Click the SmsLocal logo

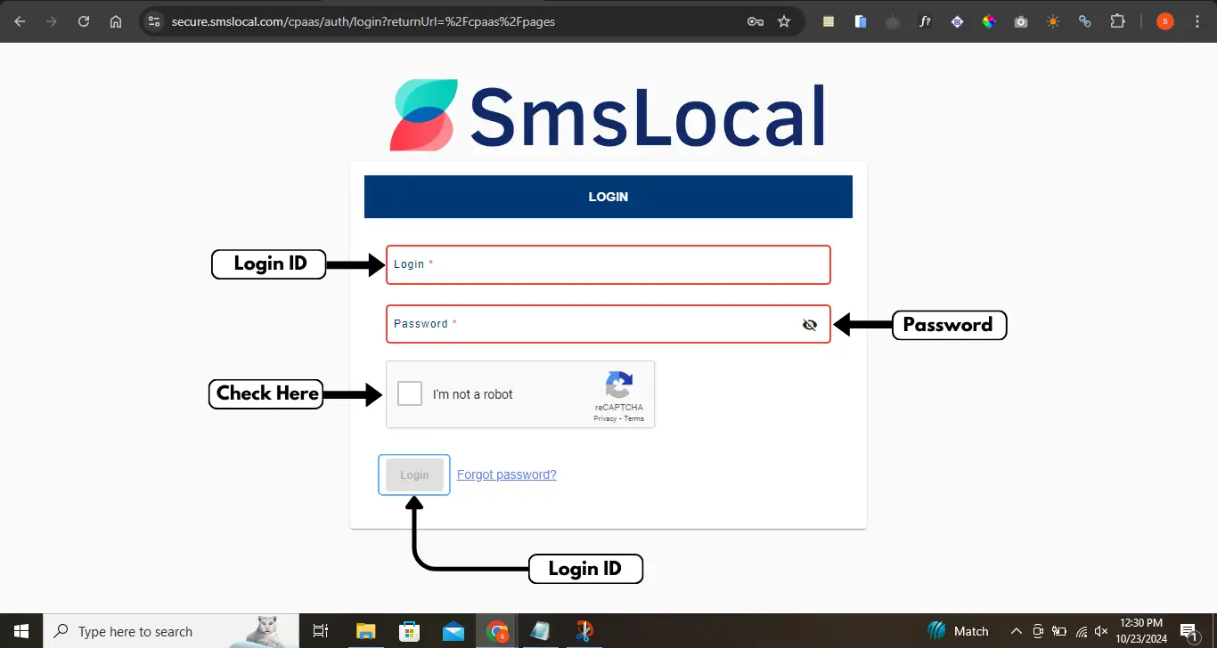pos(608,115)
